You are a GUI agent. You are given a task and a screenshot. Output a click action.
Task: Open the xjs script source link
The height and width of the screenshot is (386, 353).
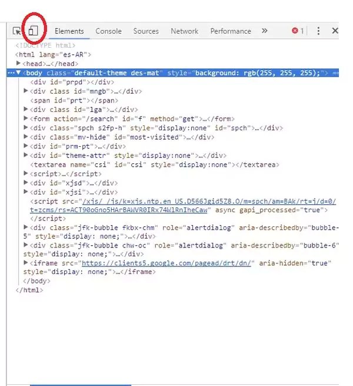tap(183, 206)
